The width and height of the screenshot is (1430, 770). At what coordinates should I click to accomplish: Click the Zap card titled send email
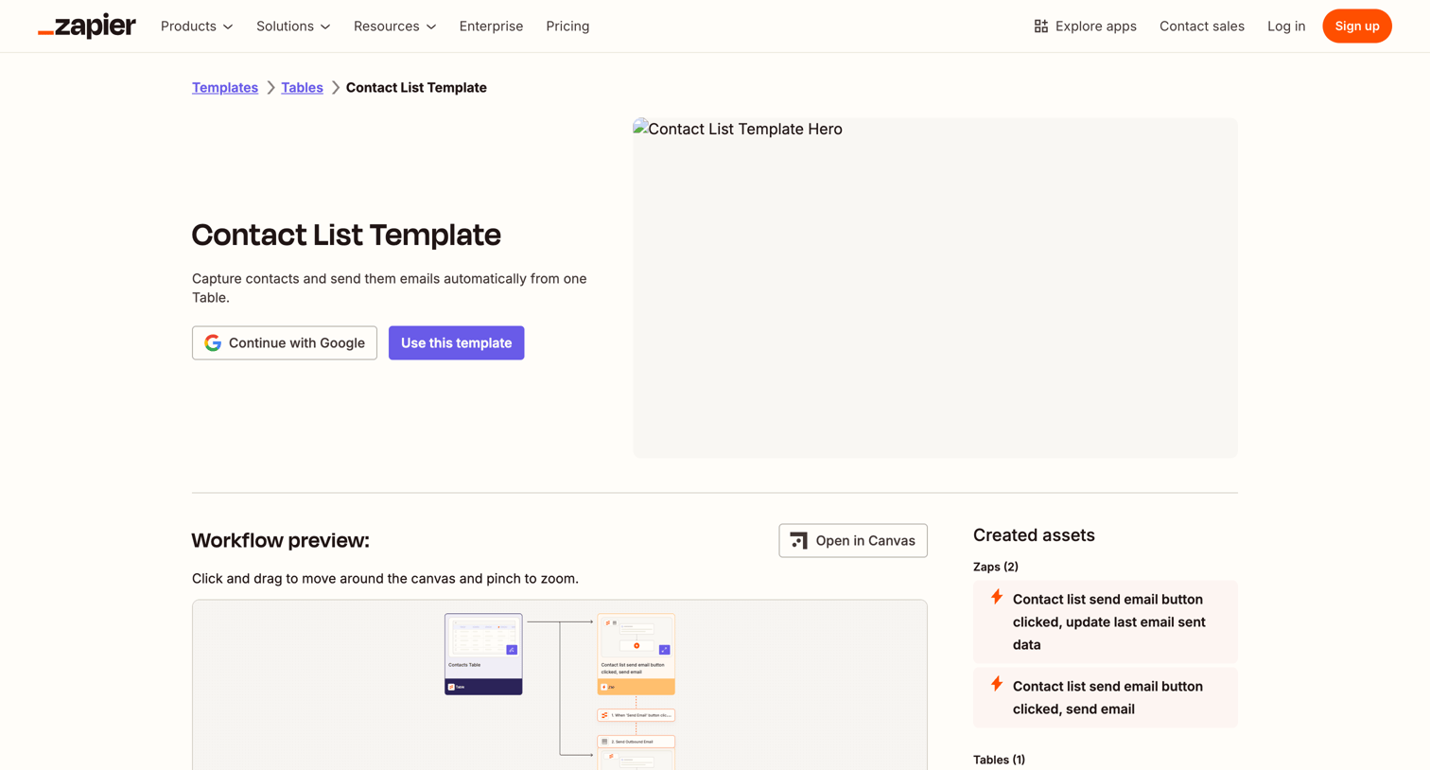click(x=636, y=654)
